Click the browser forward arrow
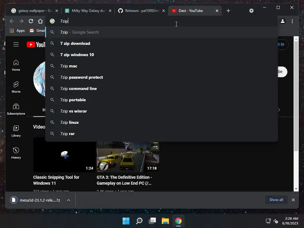304x228 pixels. 21,21
